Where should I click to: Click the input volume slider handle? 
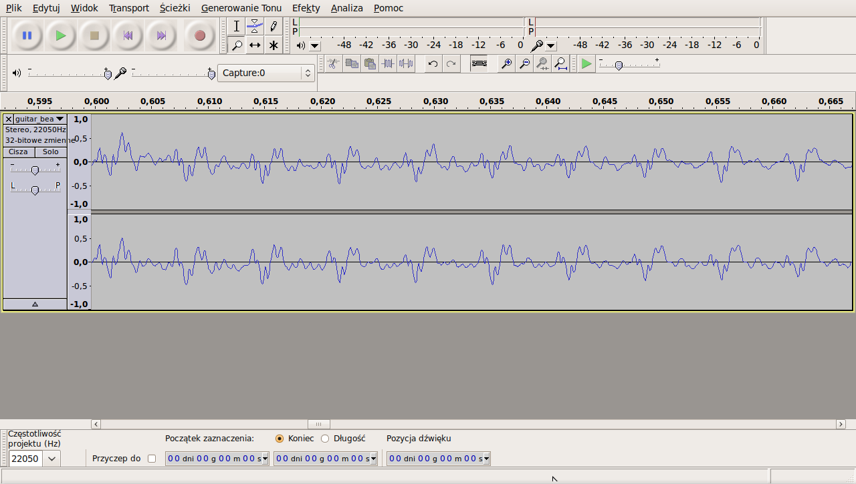point(211,73)
